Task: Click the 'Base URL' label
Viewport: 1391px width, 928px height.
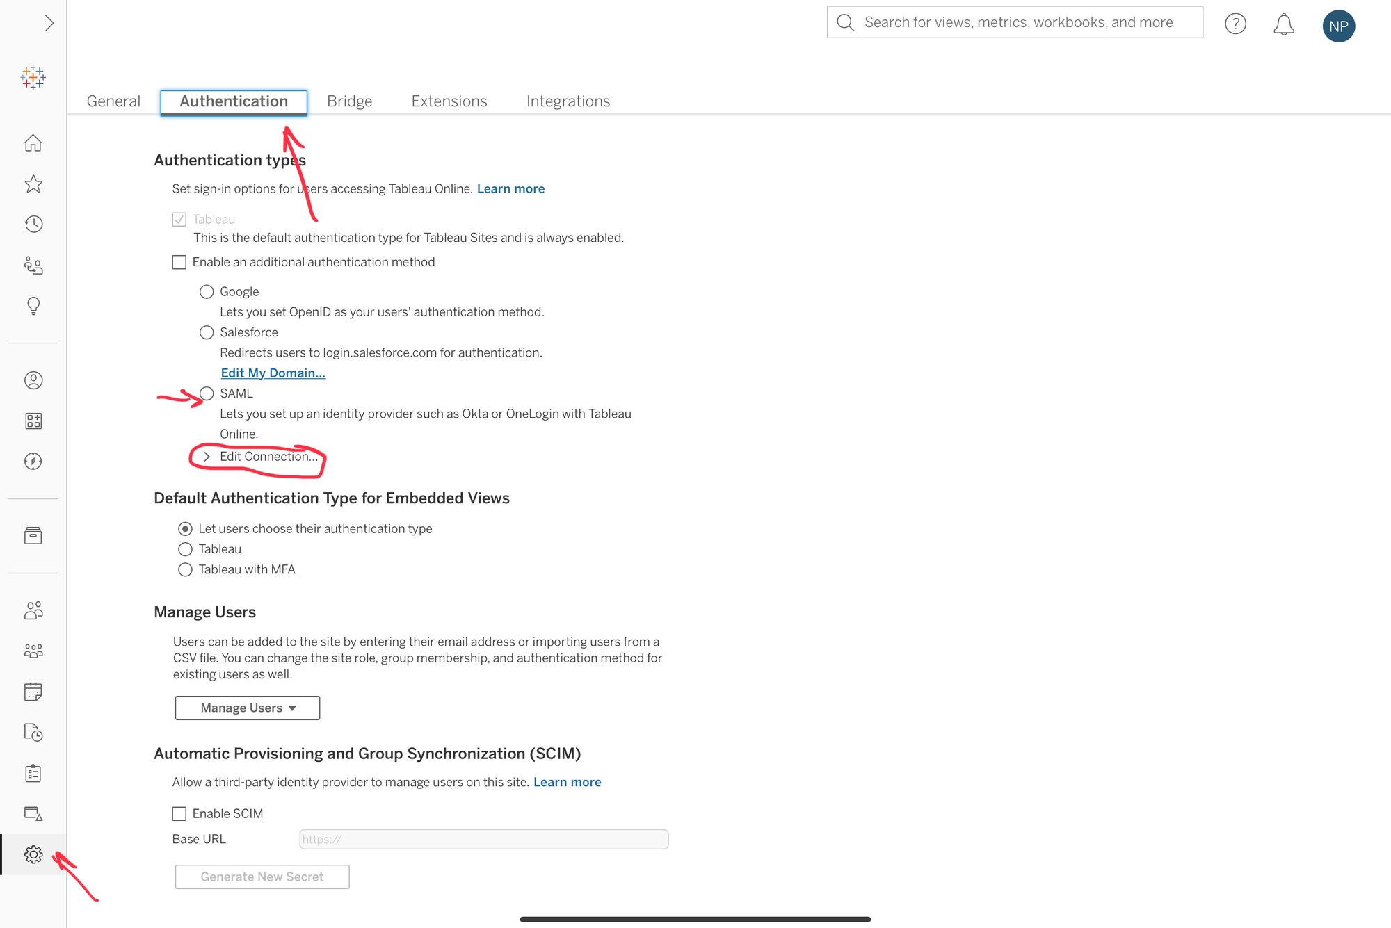Action: (x=199, y=839)
